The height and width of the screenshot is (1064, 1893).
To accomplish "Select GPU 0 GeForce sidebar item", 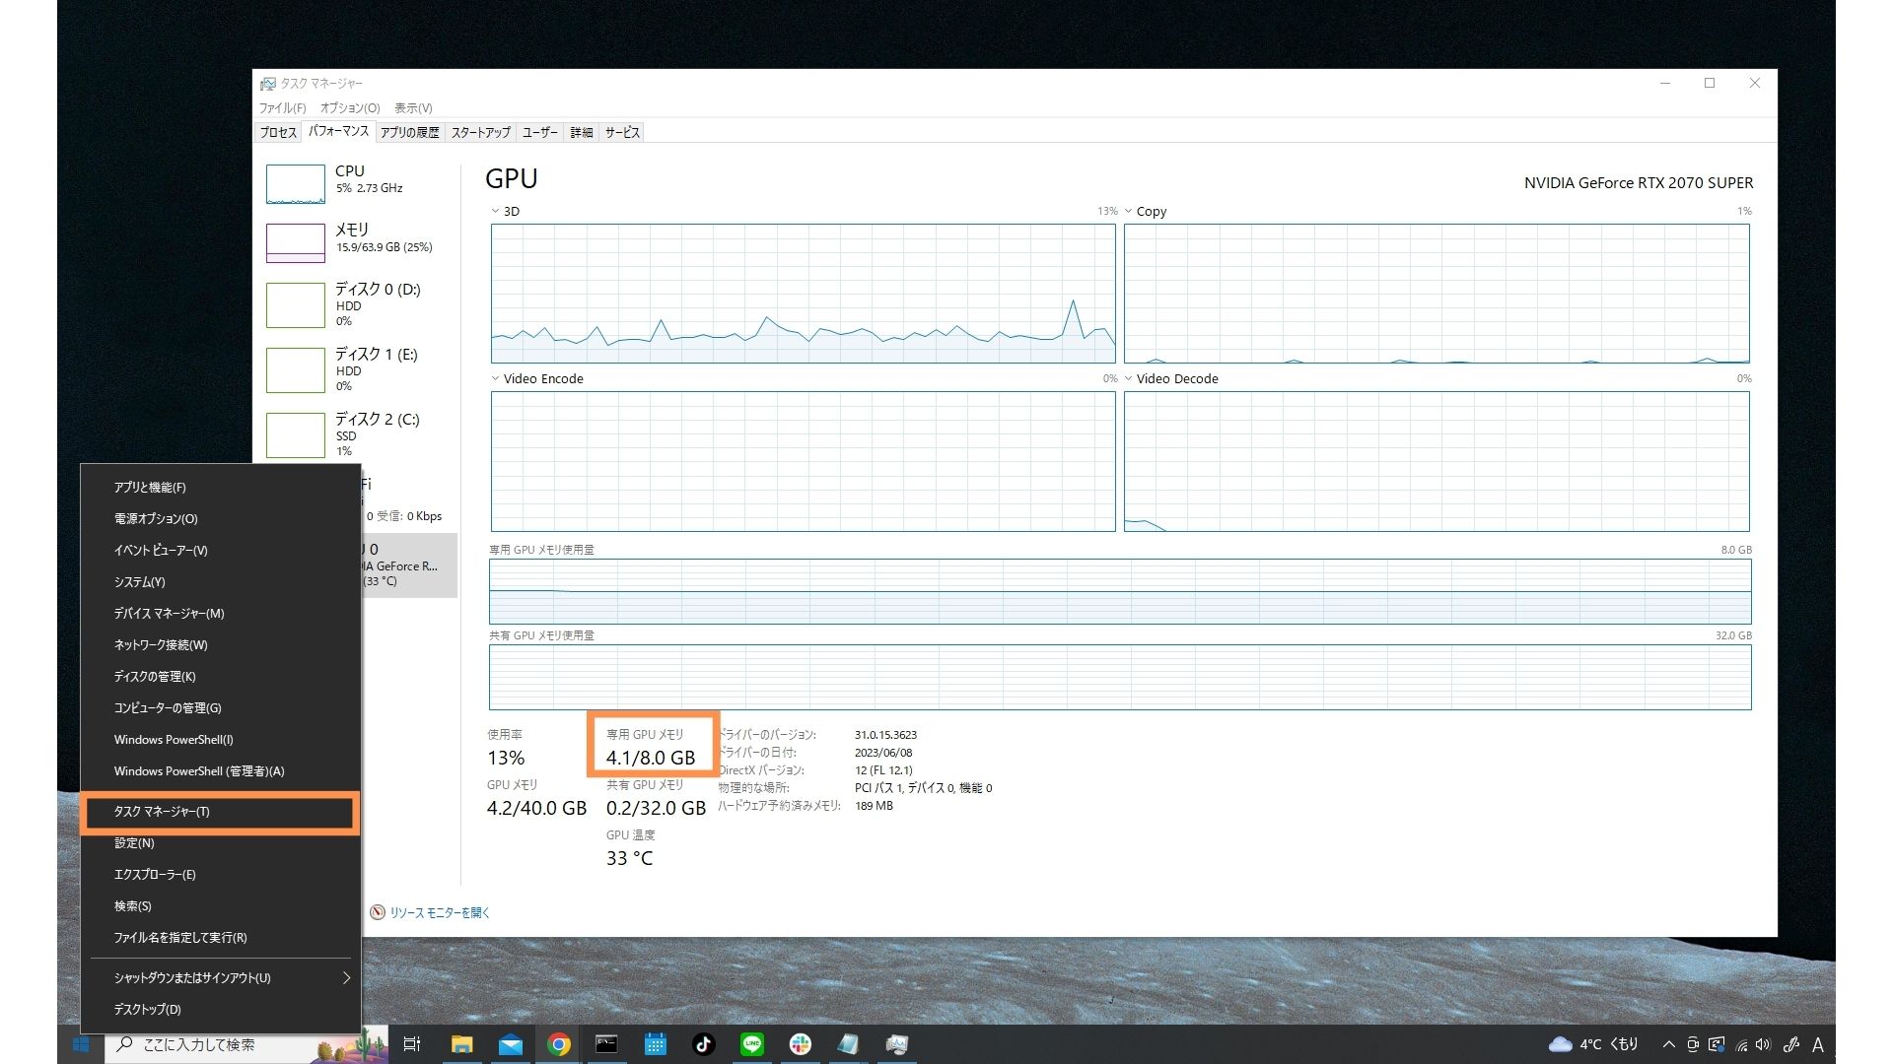I will coord(408,565).
